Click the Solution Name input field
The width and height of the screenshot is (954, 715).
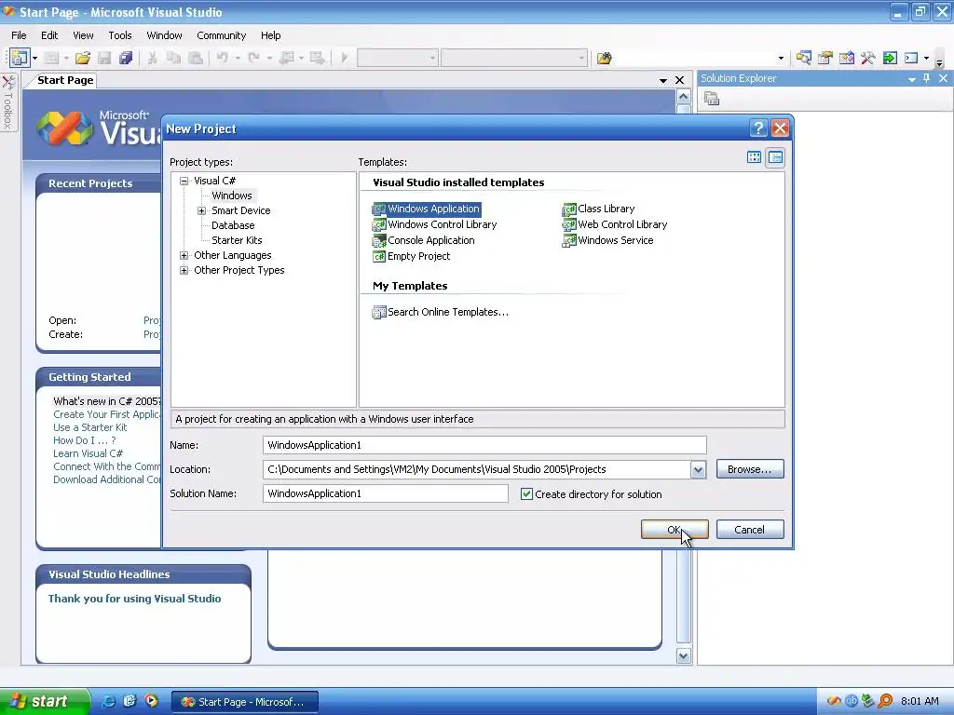(x=385, y=493)
